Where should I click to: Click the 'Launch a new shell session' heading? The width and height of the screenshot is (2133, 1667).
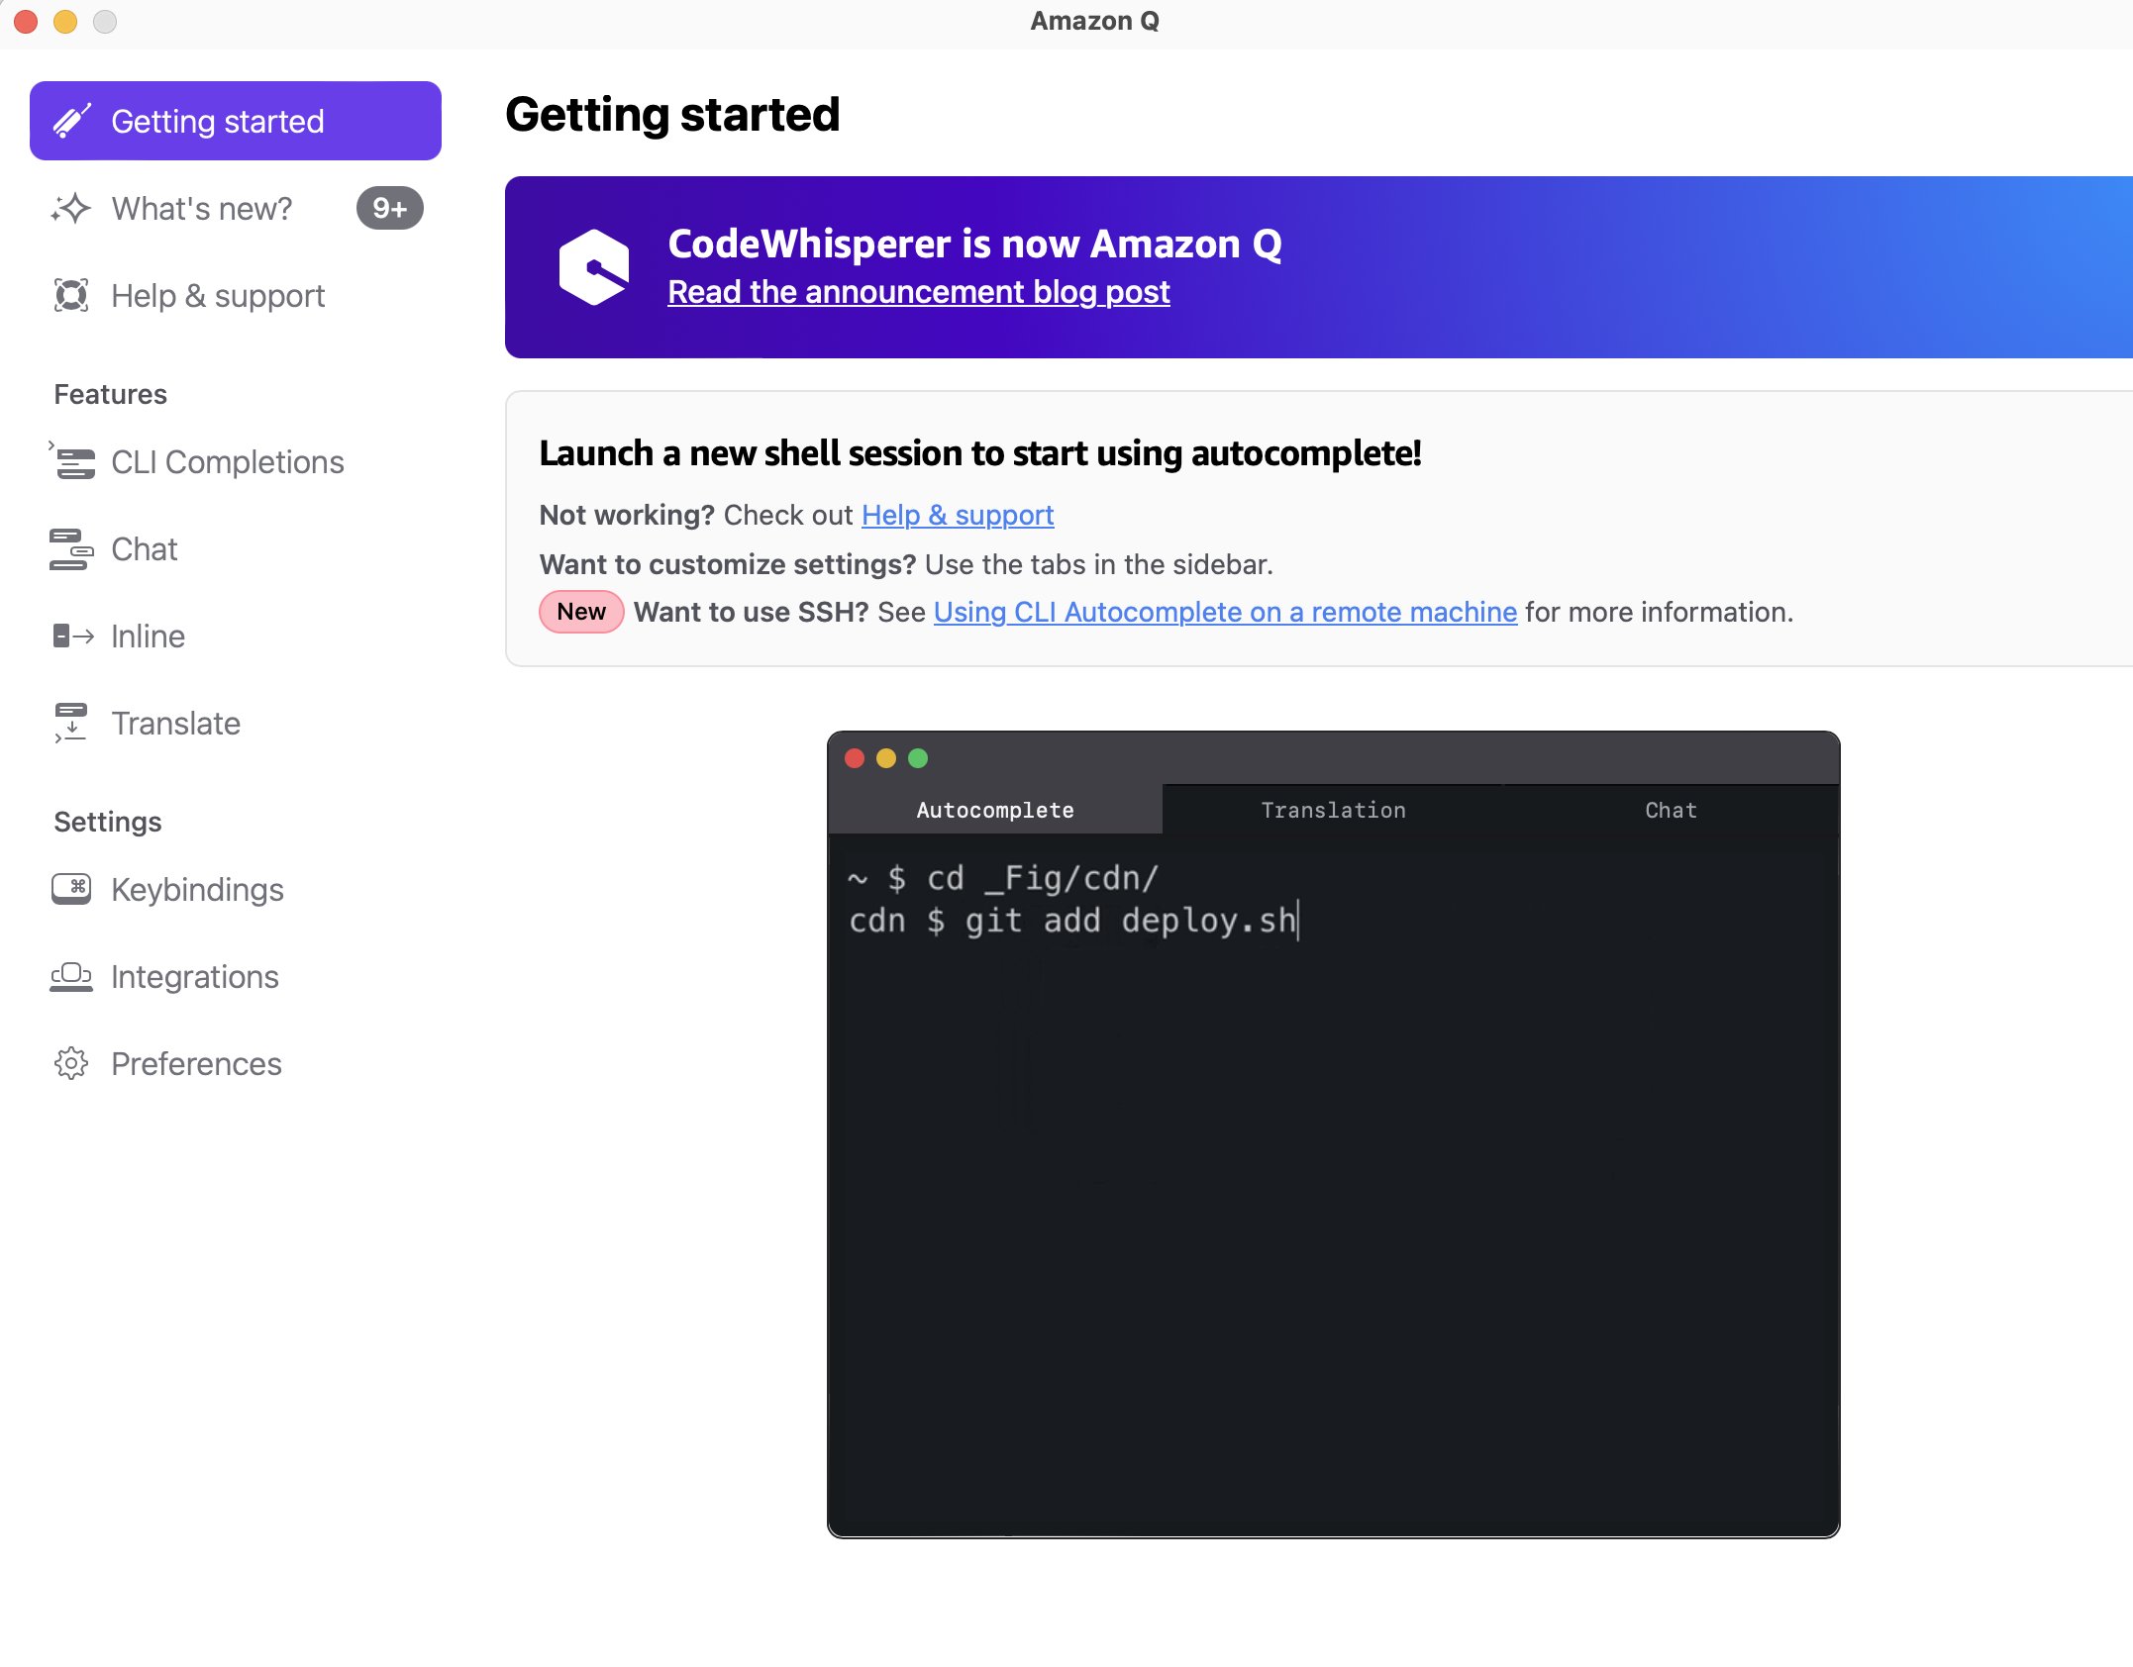coord(980,453)
